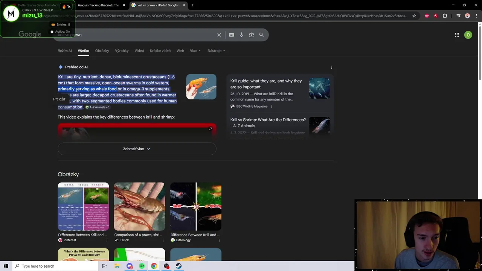Expand the embedded video fullscreen icon
The width and height of the screenshot is (482, 271).
point(210,129)
